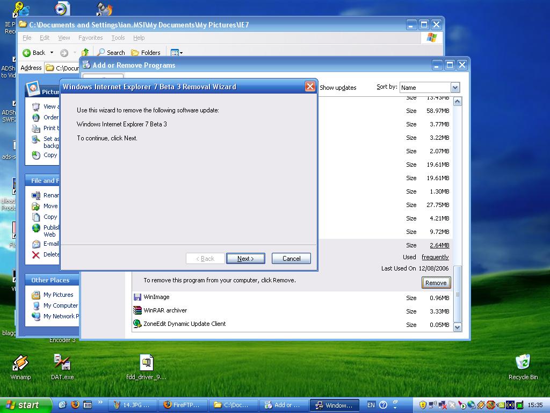Viewport: 550px width, 413px height.
Task: Click Search in Explorer toolbar
Action: pyautogui.click(x=111, y=53)
